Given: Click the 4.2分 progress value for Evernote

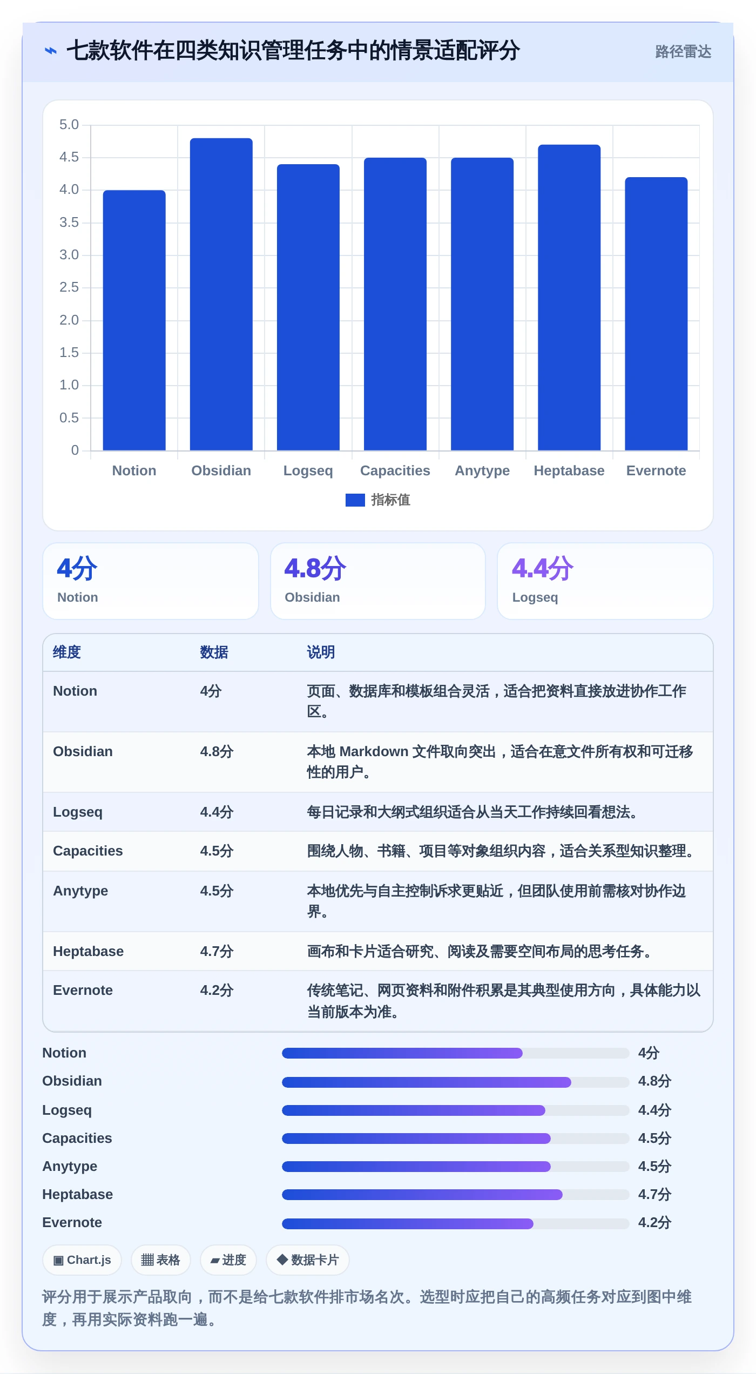Looking at the screenshot, I should pyautogui.click(x=655, y=1223).
